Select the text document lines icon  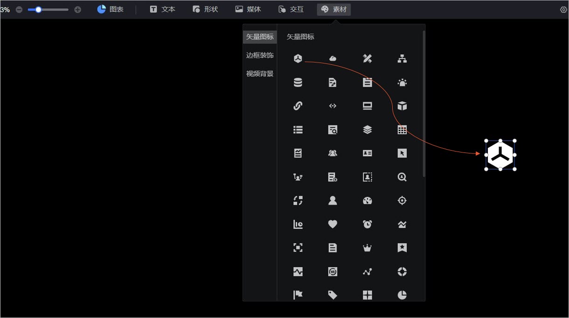click(333, 248)
